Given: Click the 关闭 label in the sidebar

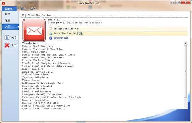Looking at the screenshot, I should click(14, 37).
